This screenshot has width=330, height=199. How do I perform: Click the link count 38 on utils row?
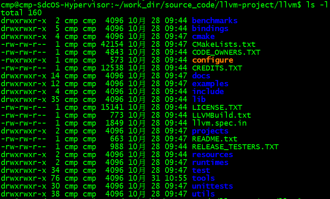click(x=55, y=194)
